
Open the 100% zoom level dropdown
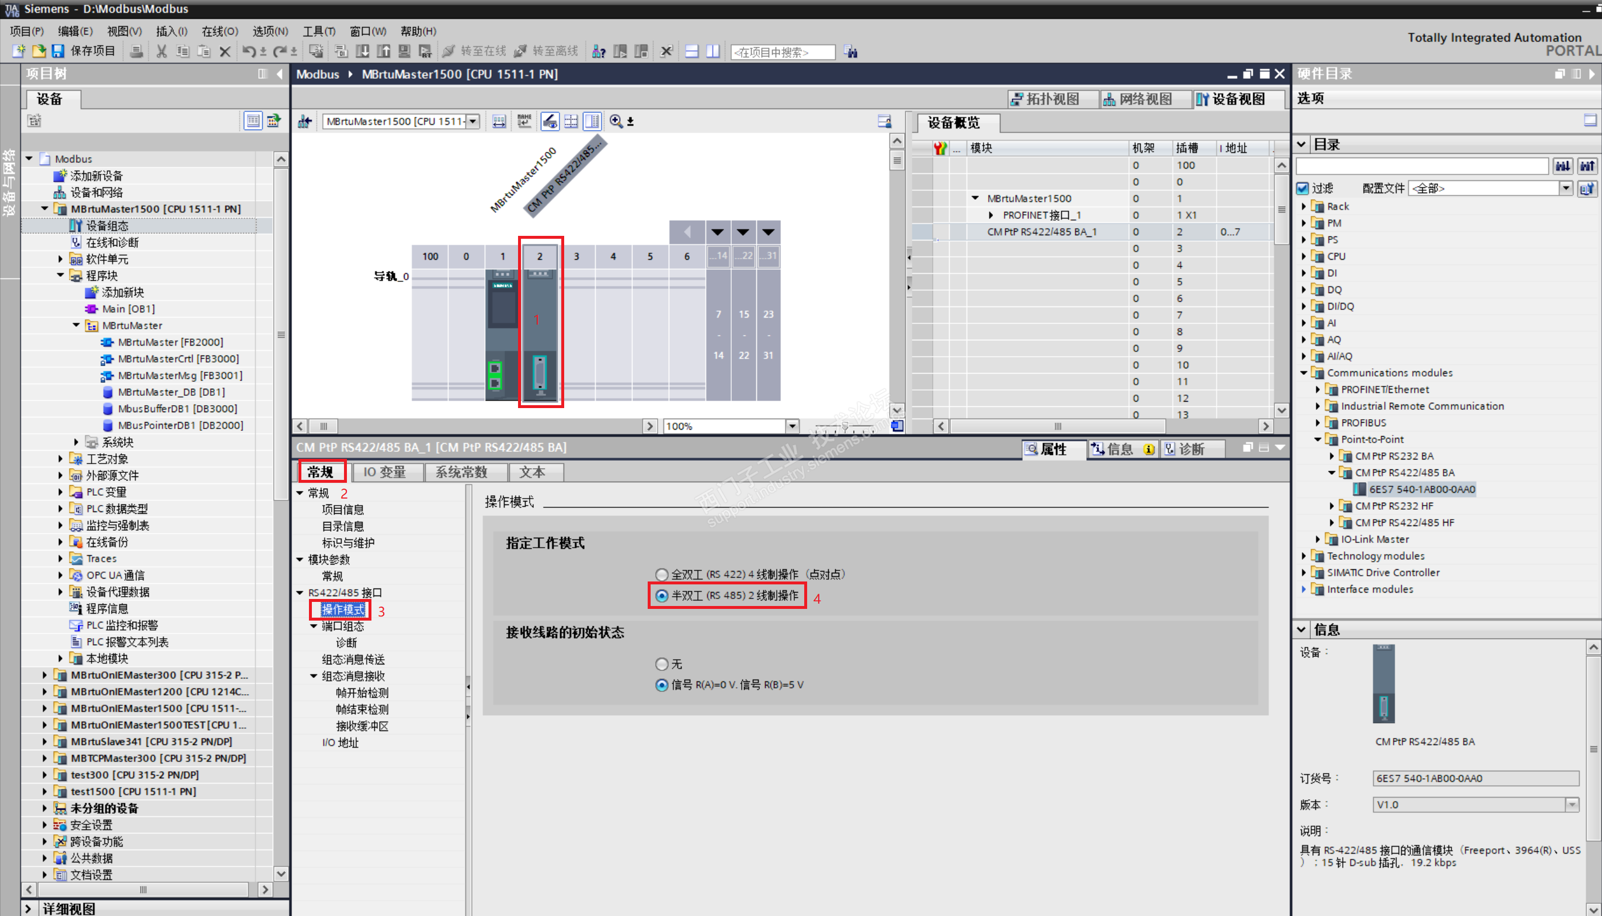tap(792, 426)
